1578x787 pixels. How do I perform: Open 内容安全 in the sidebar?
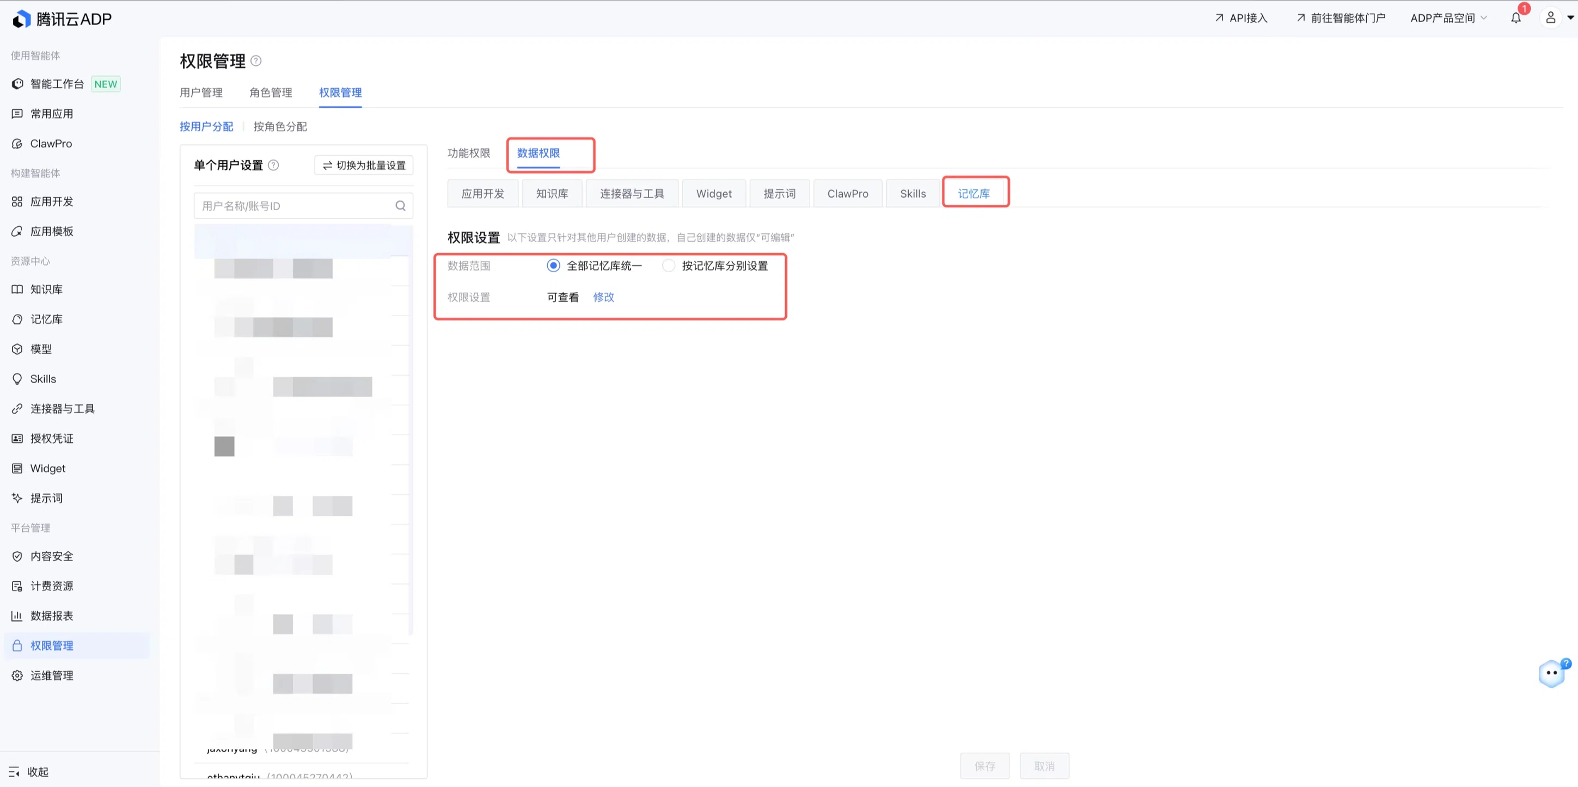click(51, 556)
